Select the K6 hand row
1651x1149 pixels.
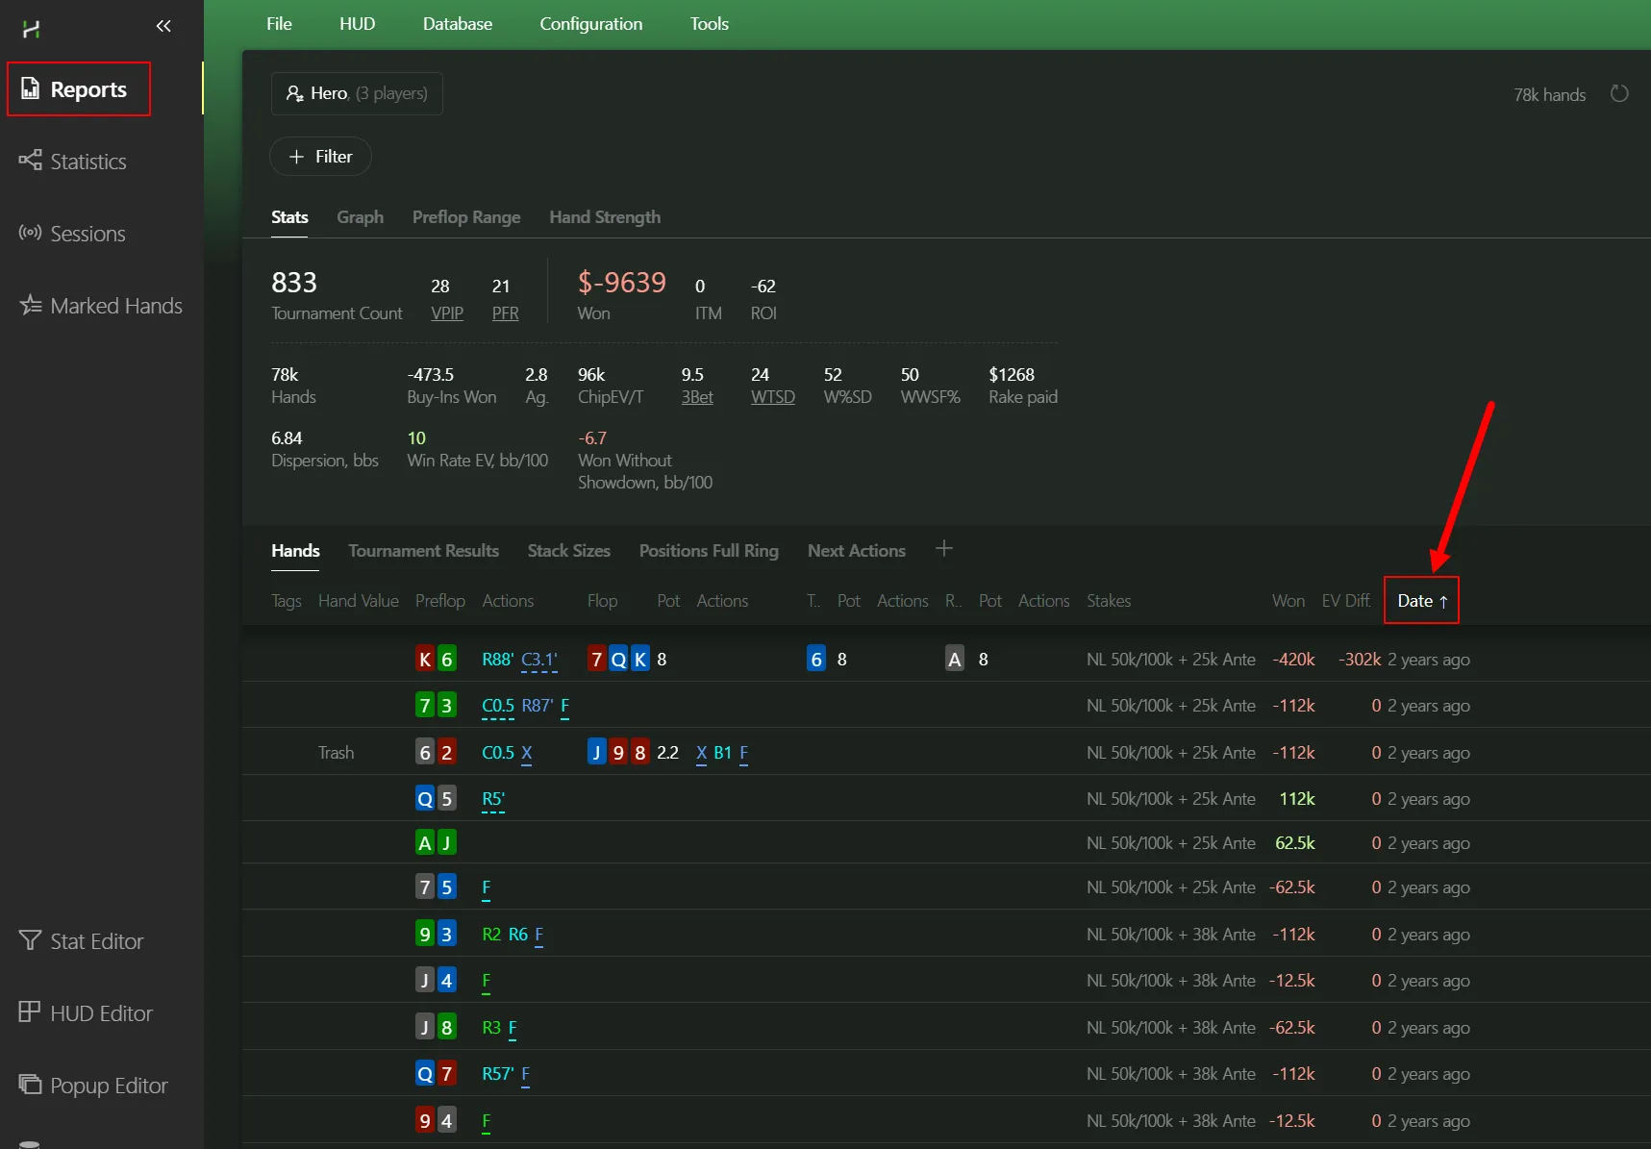pyautogui.click(x=865, y=660)
